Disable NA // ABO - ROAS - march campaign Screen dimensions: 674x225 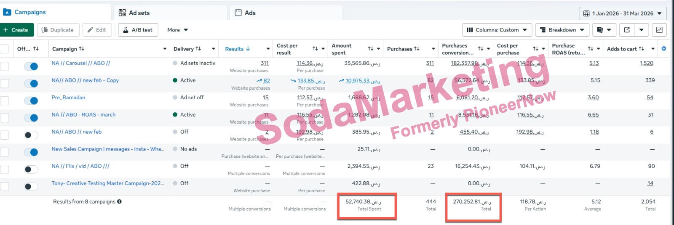point(31,118)
